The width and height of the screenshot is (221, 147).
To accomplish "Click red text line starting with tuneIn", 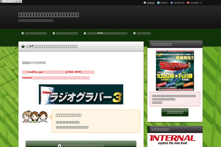I will tap(56, 78).
